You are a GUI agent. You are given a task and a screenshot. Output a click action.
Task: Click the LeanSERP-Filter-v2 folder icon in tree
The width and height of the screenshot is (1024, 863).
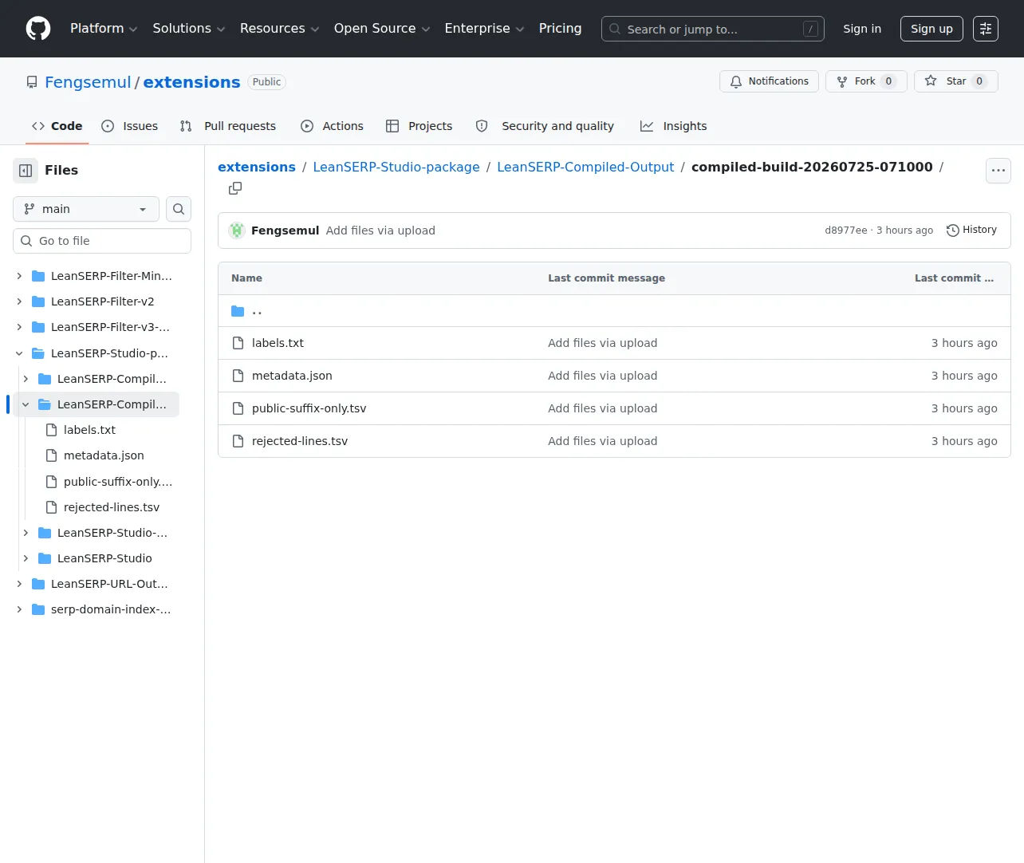tap(38, 301)
